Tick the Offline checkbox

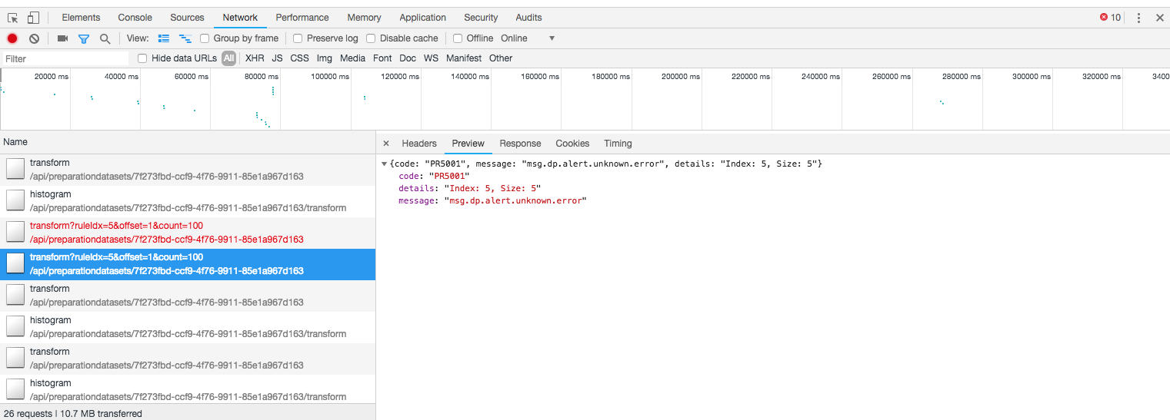(458, 38)
